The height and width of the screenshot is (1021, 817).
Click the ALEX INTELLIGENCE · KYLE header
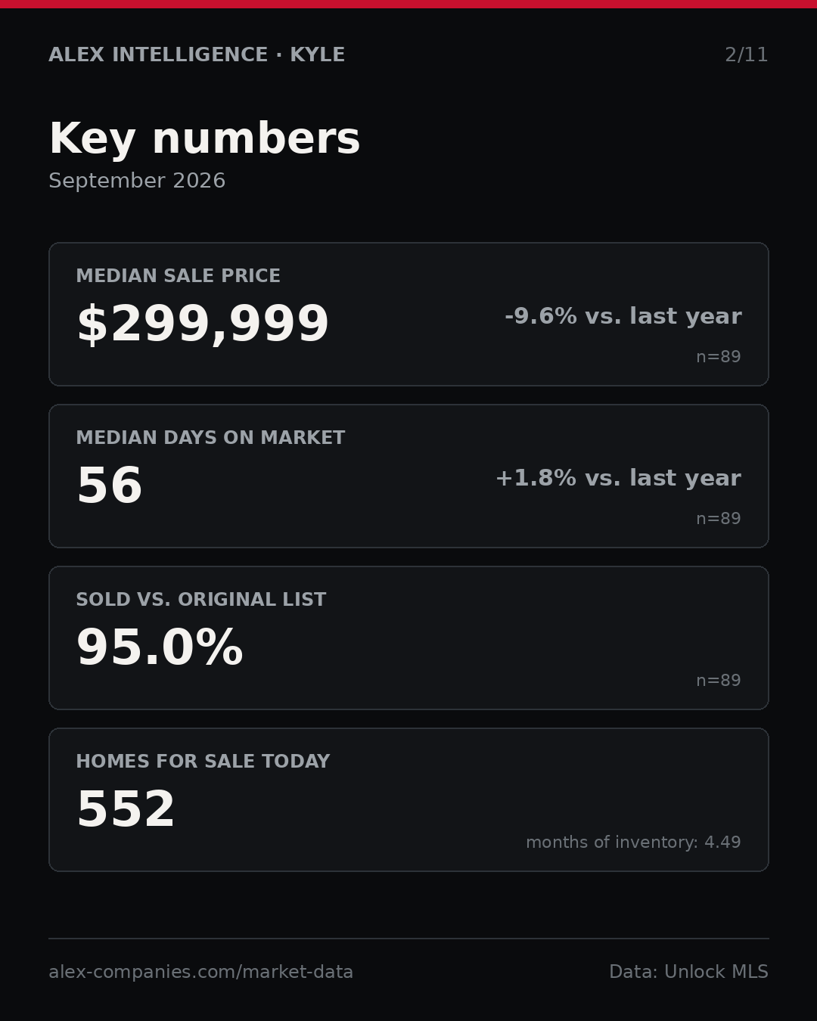197,55
